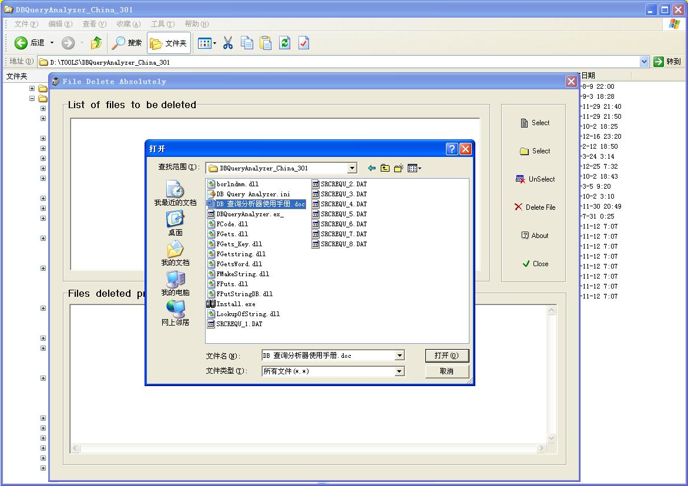The width and height of the screenshot is (688, 486).
Task: Expand the topmost folder tree node
Action: tap(32, 88)
